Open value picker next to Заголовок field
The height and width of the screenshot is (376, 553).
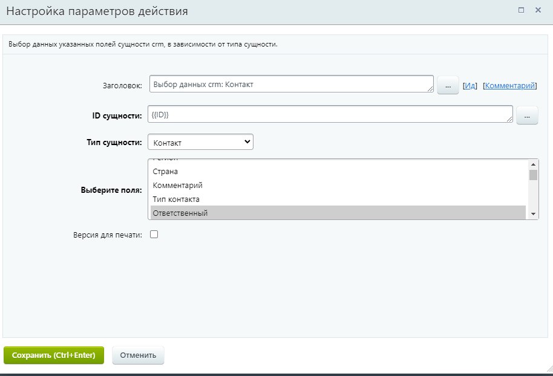(x=448, y=86)
